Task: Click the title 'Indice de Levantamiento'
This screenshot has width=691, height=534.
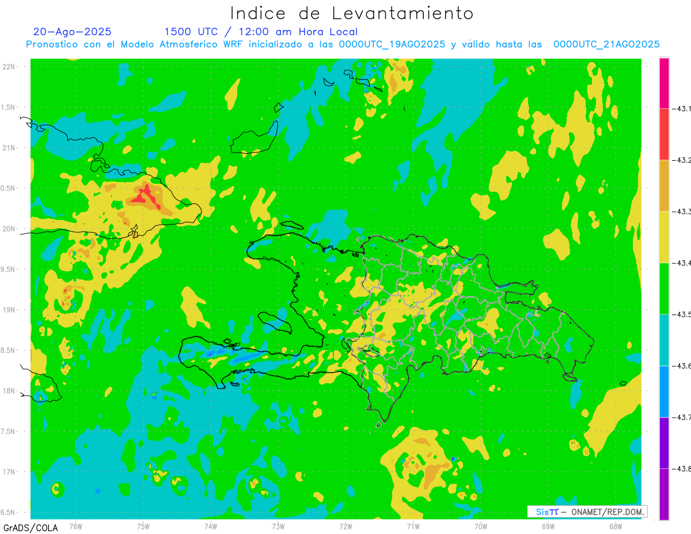Action: (352, 13)
